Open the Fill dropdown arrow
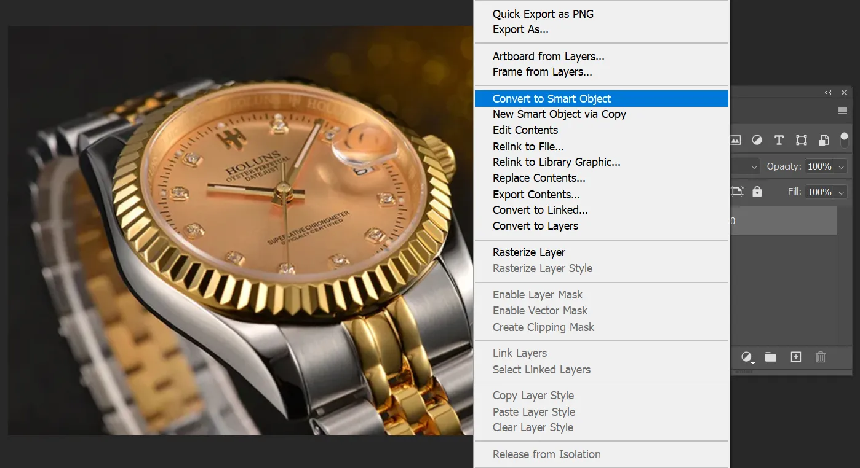This screenshot has height=468, width=860. (x=841, y=192)
